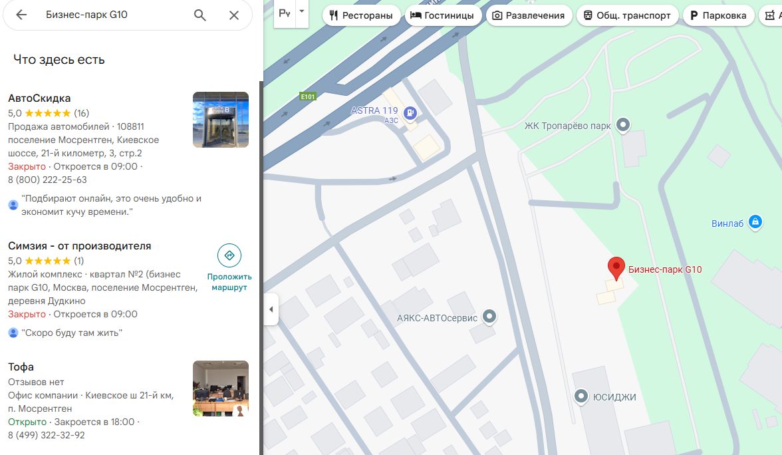
Task: Select the ЖК Тропарёво парк map pin
Action: click(x=623, y=124)
